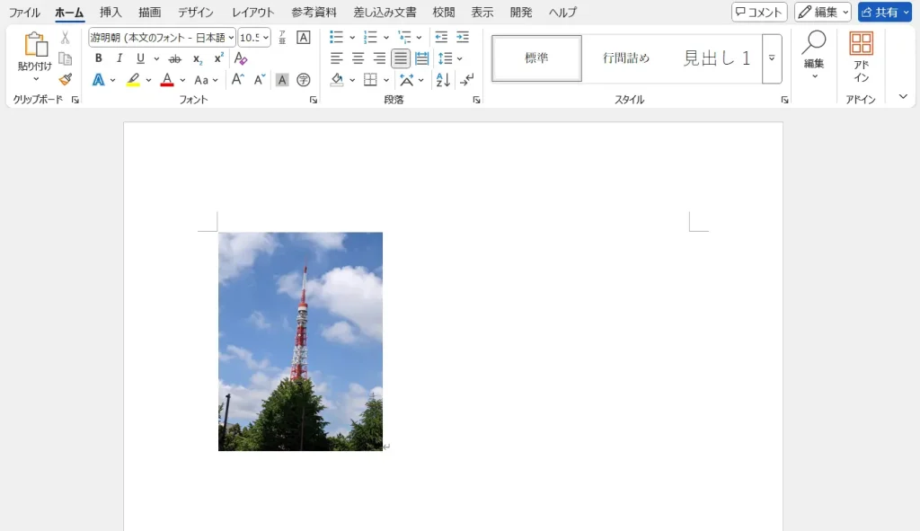Image resolution: width=920 pixels, height=531 pixels.
Task: Expand the Styles gallery more arrow
Action: (772, 58)
